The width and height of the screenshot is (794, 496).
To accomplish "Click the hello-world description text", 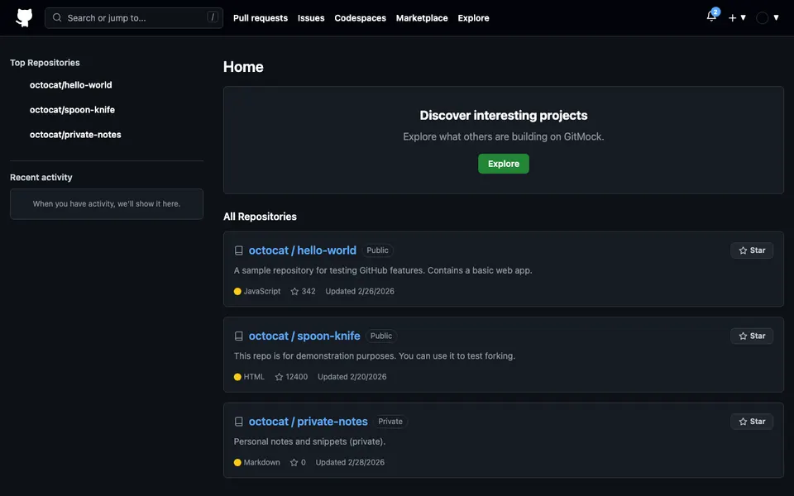I will coord(383,270).
